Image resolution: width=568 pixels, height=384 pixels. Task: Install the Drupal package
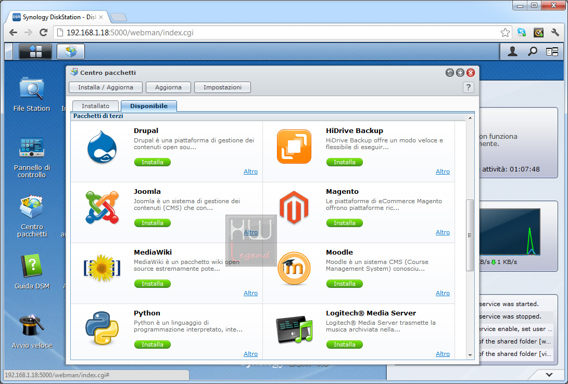(153, 162)
